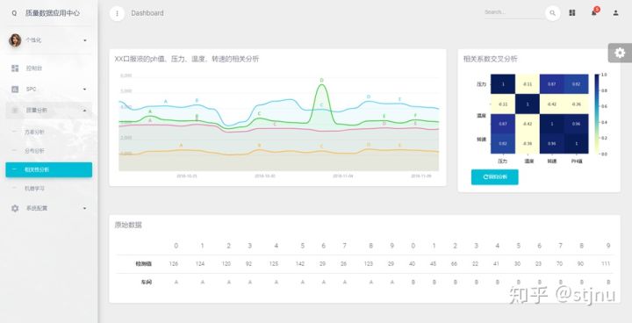Open notifications bell with red badge

click(594, 12)
